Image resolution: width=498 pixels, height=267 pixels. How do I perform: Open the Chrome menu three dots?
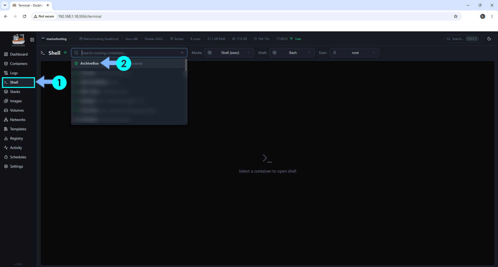tap(492, 16)
